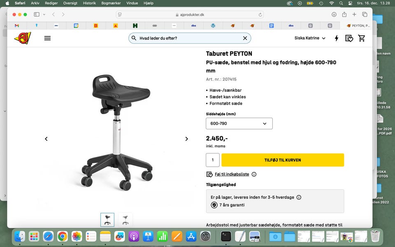Go forward with Safari forward arrow
Screen dimensions: 395x247
(63, 14)
